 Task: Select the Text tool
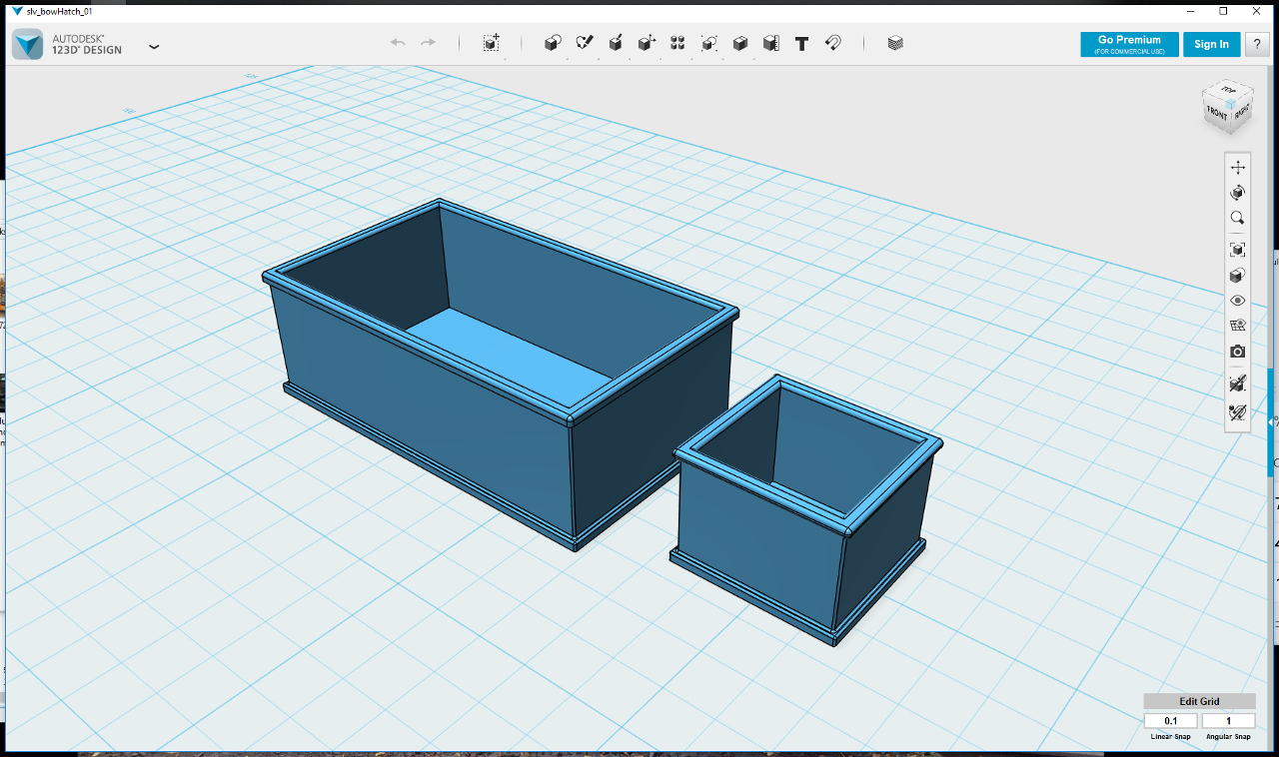[x=801, y=43]
